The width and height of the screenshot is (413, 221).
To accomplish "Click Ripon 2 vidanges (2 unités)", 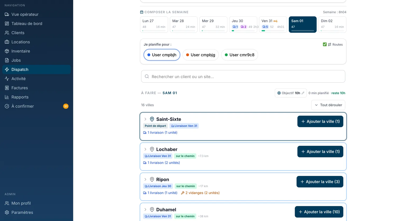I will 200,193.
